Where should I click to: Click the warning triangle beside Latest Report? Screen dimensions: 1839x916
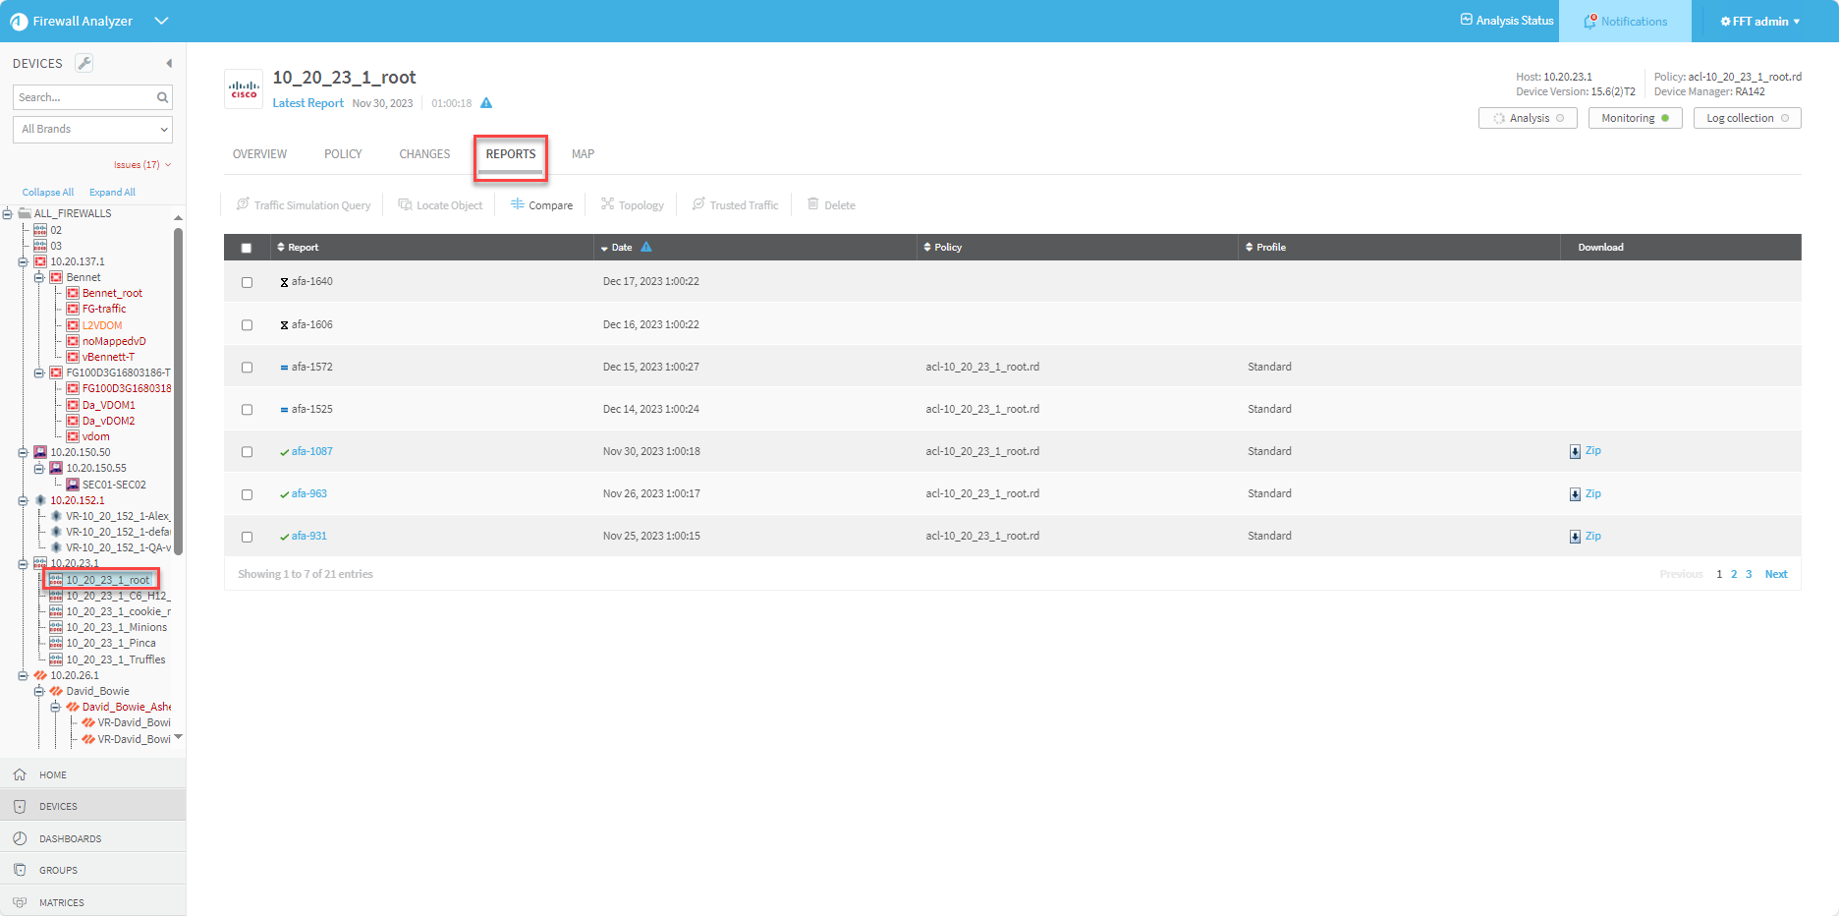coord(486,103)
